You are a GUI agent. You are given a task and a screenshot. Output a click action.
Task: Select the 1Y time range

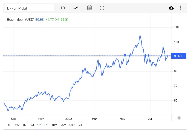39,125
